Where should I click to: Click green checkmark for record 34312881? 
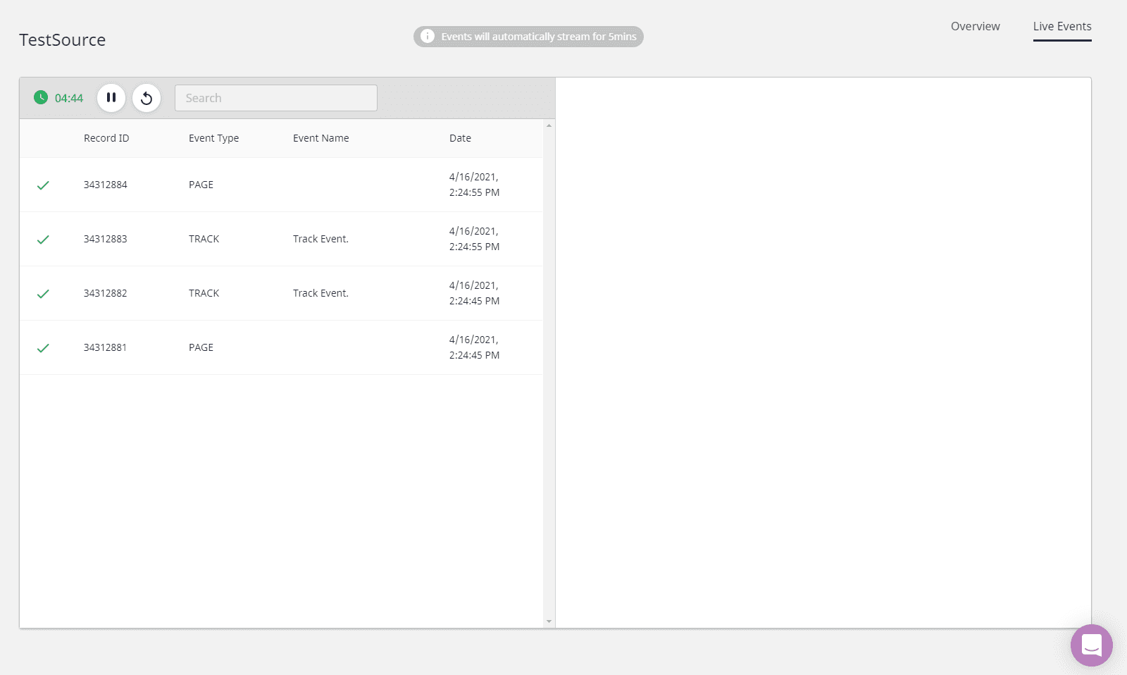coord(43,348)
